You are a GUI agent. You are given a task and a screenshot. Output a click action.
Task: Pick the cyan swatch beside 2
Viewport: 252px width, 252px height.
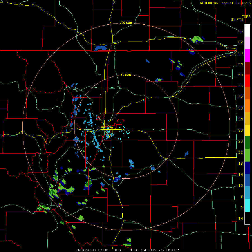point(247,205)
